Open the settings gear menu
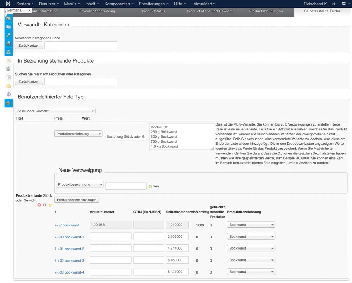Viewport: 352px width, 283px height. pyautogui.click(x=344, y=4)
